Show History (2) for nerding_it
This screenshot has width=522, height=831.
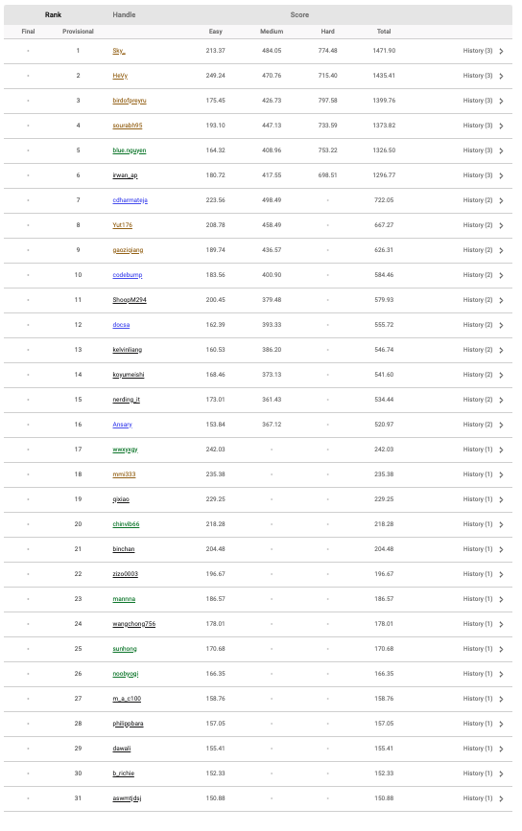(x=478, y=400)
